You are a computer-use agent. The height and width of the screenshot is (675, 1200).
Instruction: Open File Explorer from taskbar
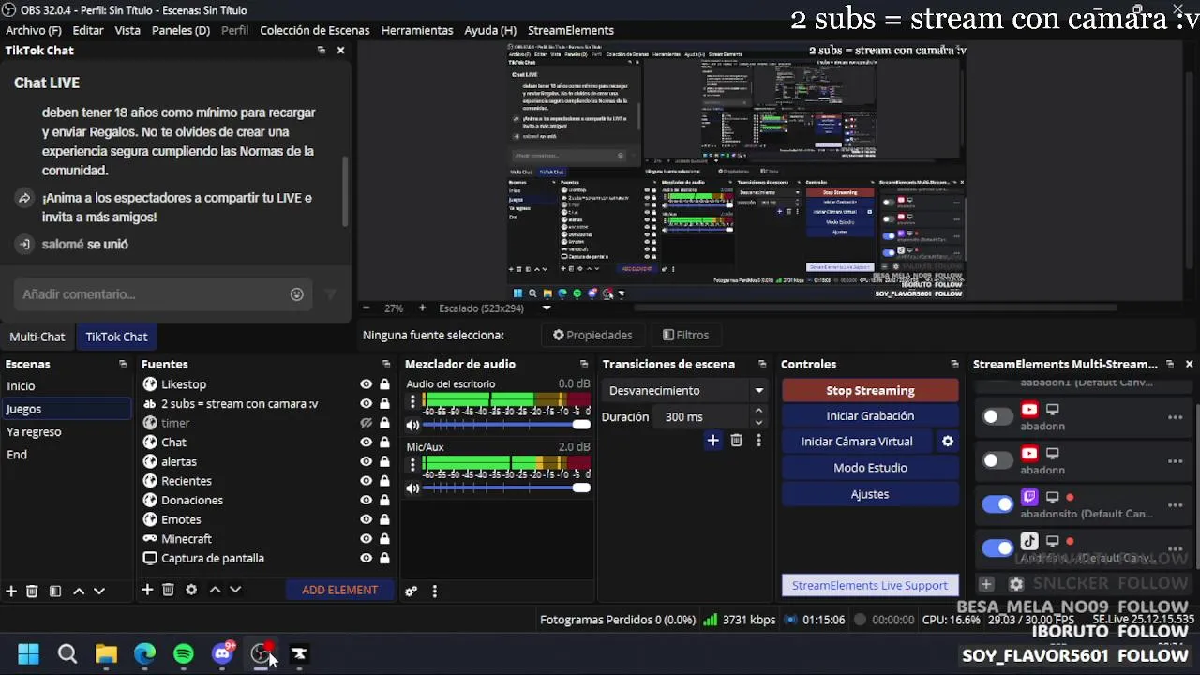106,653
